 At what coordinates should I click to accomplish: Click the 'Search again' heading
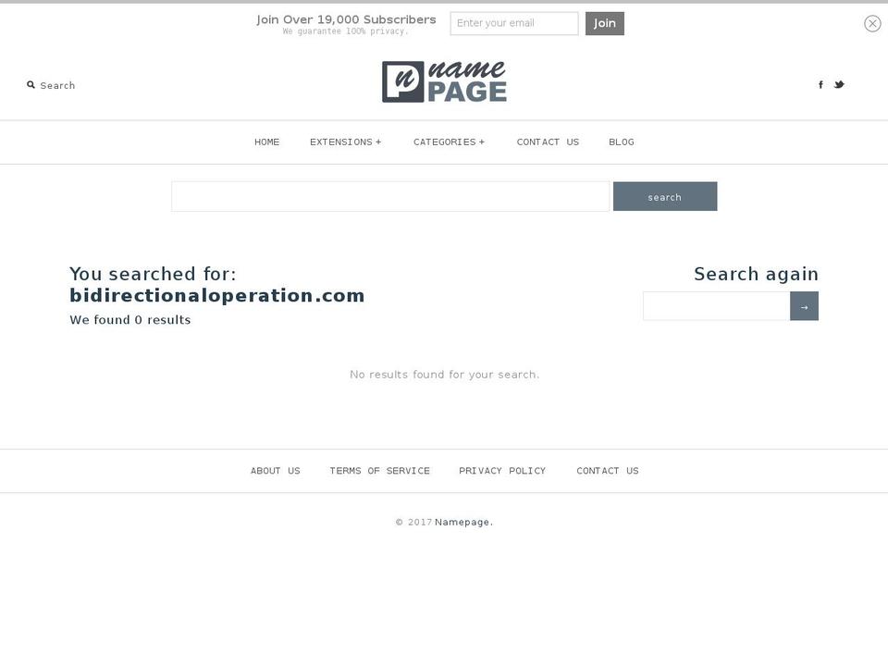tap(756, 274)
